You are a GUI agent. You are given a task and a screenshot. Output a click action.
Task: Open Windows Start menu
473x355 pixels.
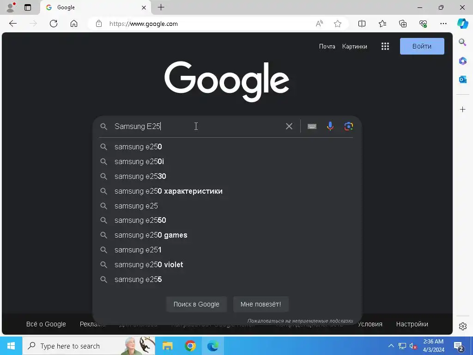point(11,346)
